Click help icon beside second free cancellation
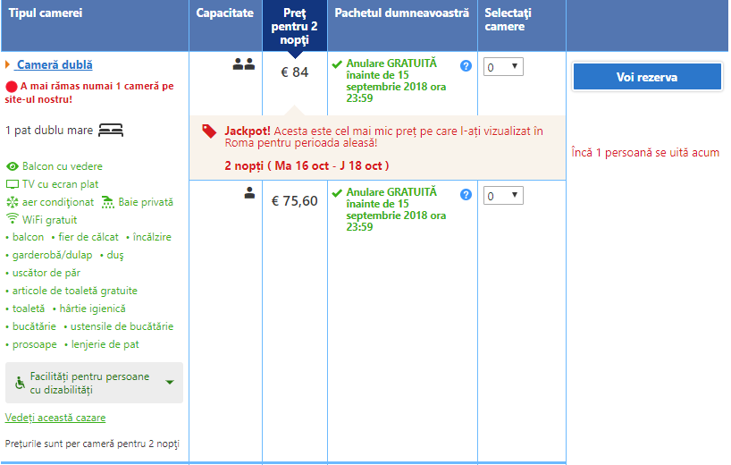This screenshot has width=731, height=465. pos(466,195)
